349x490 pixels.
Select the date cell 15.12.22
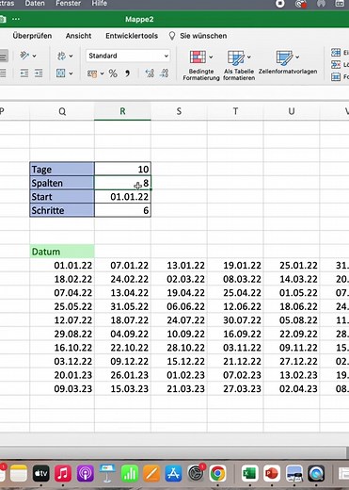(179, 361)
